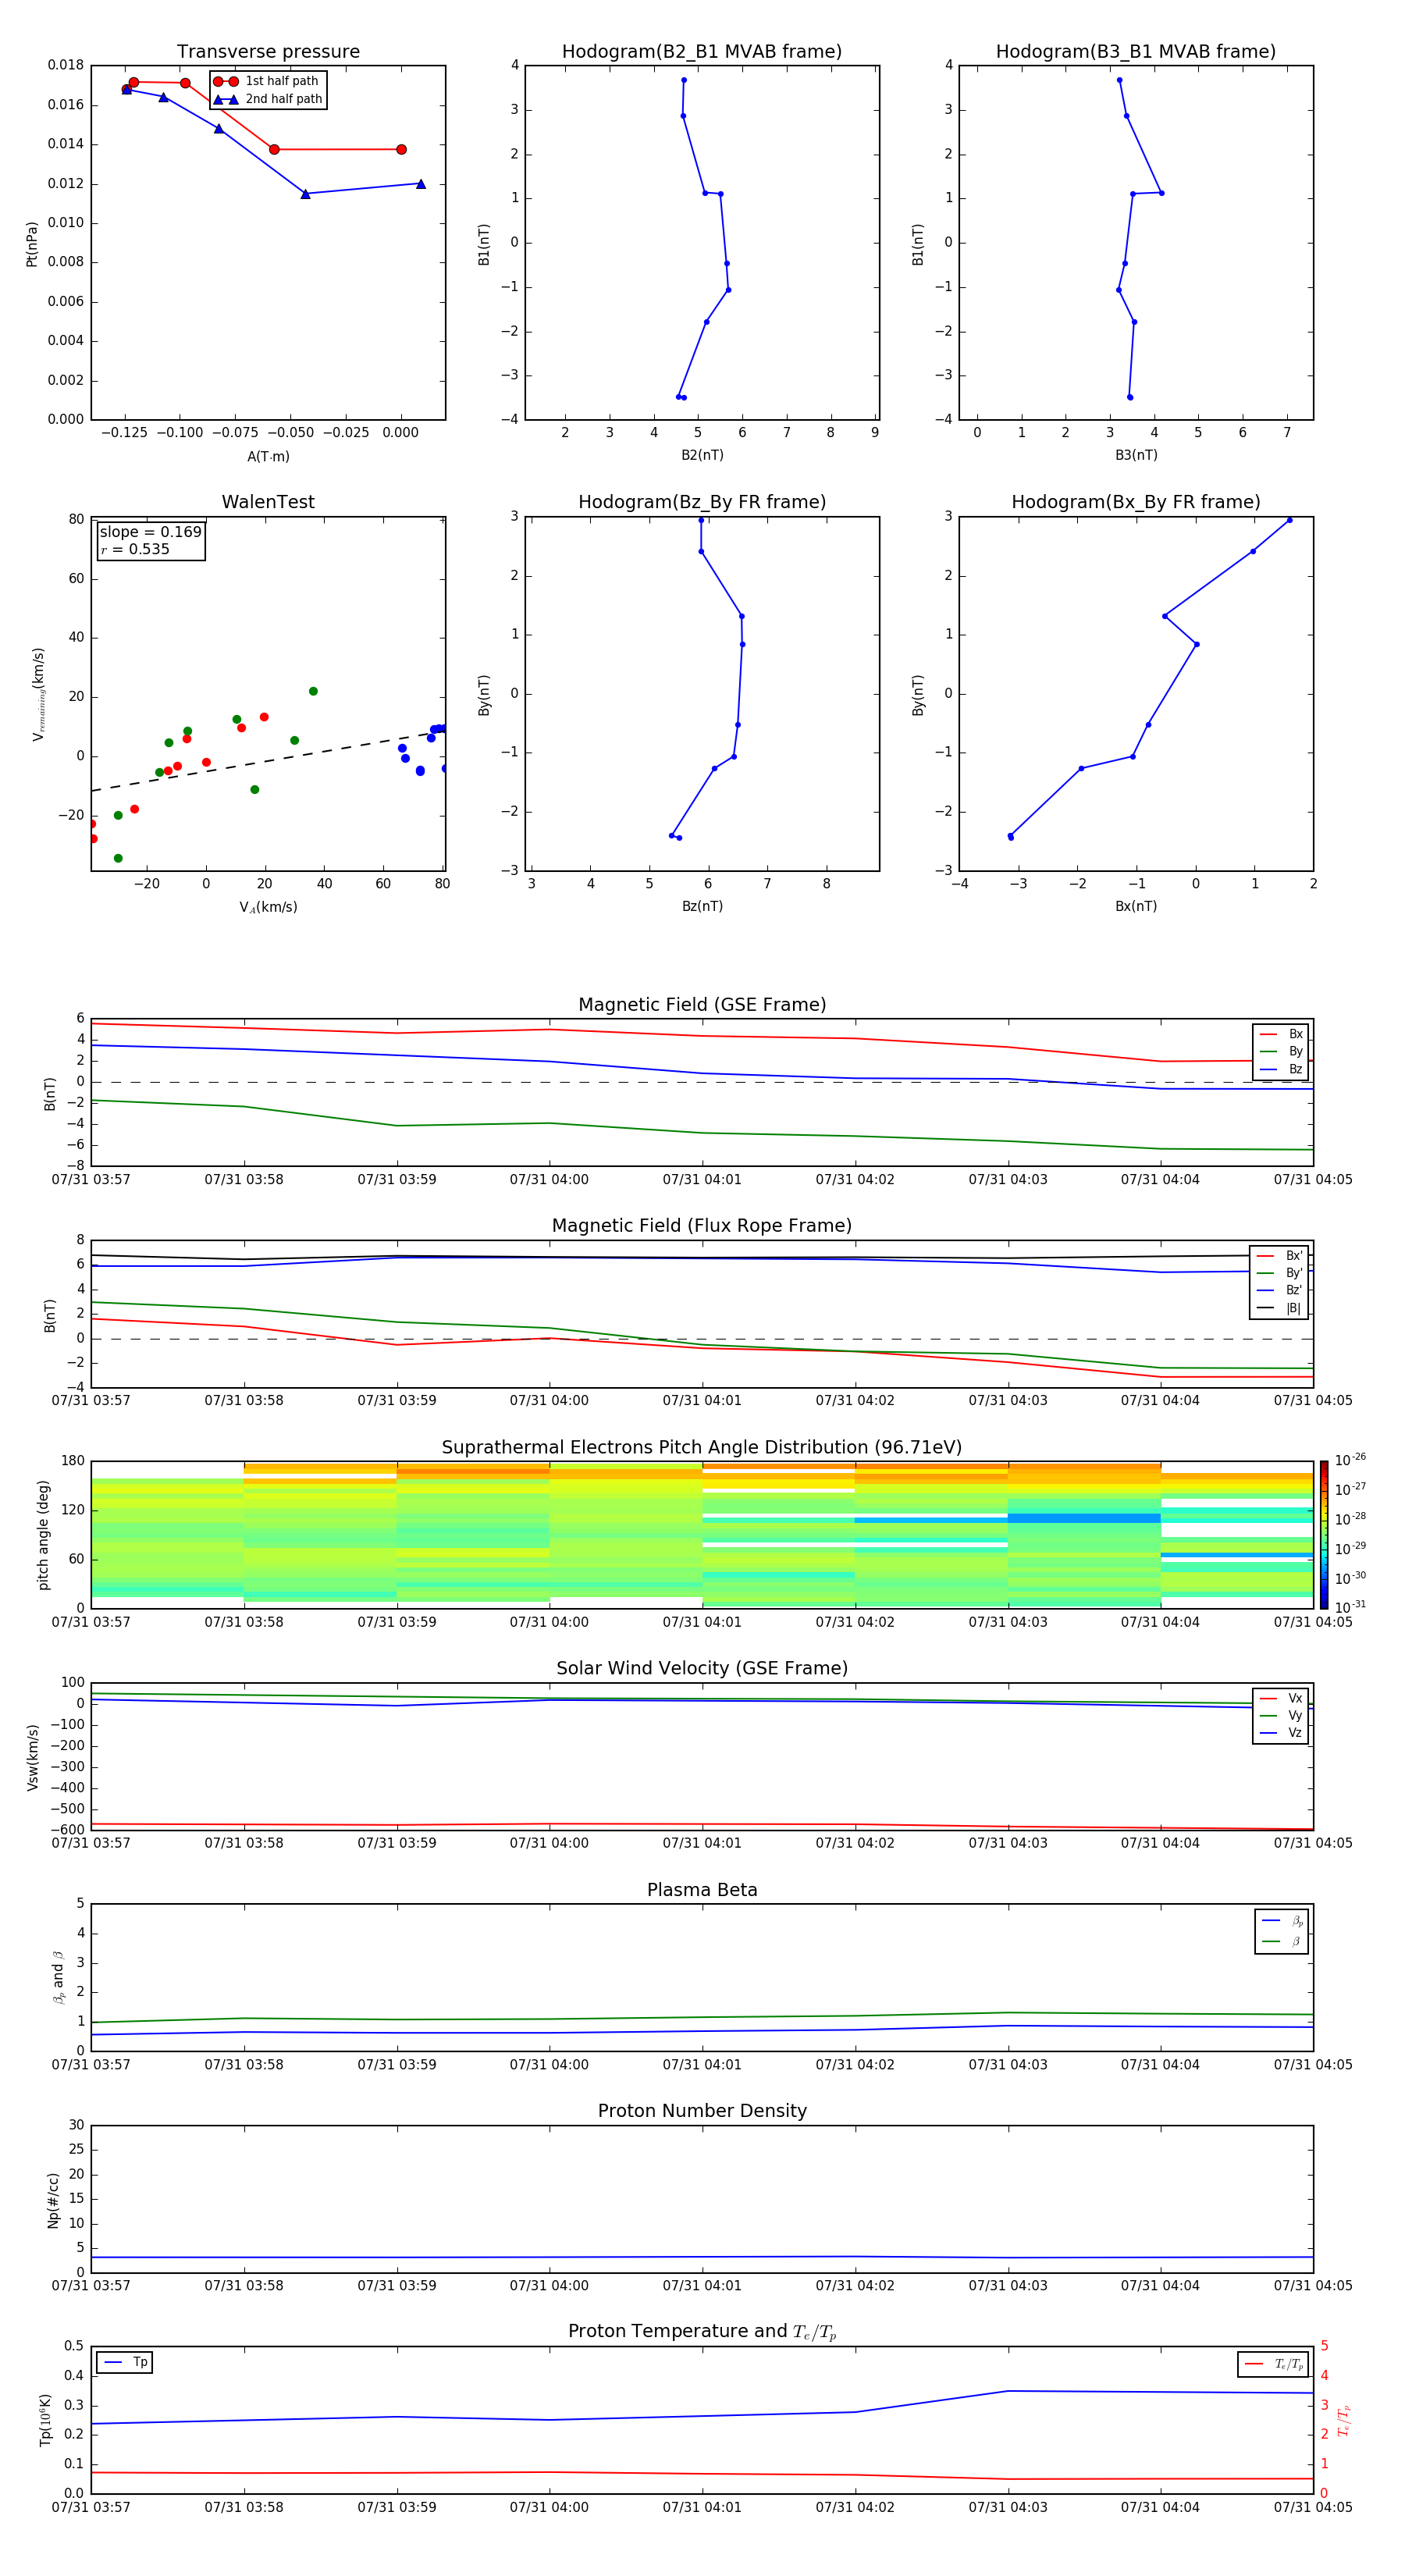Click the 'Plasma Beta' plot title
The height and width of the screenshot is (2576, 1405).
coord(702,1890)
